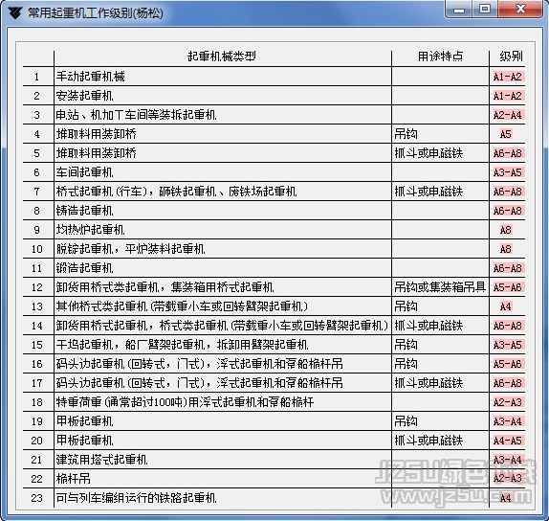Click A5-A6 level cell in row 16
The width and height of the screenshot is (549, 521).
pos(507,364)
